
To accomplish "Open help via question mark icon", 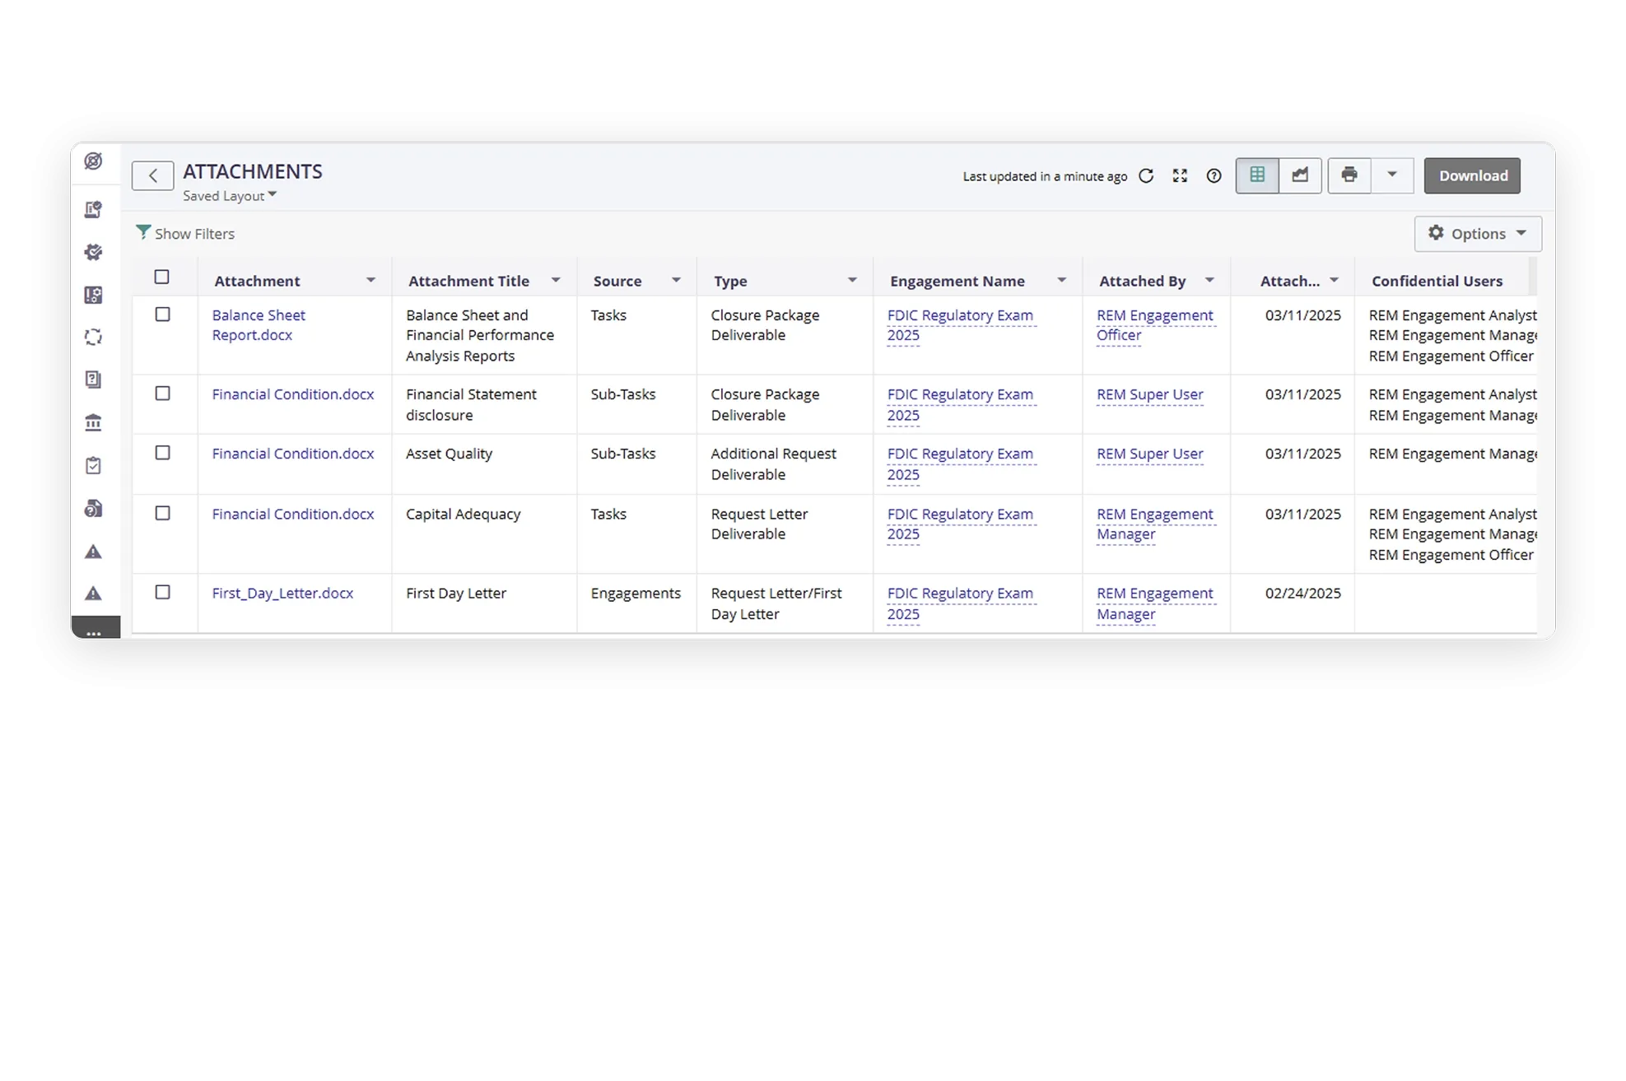I will [1214, 176].
